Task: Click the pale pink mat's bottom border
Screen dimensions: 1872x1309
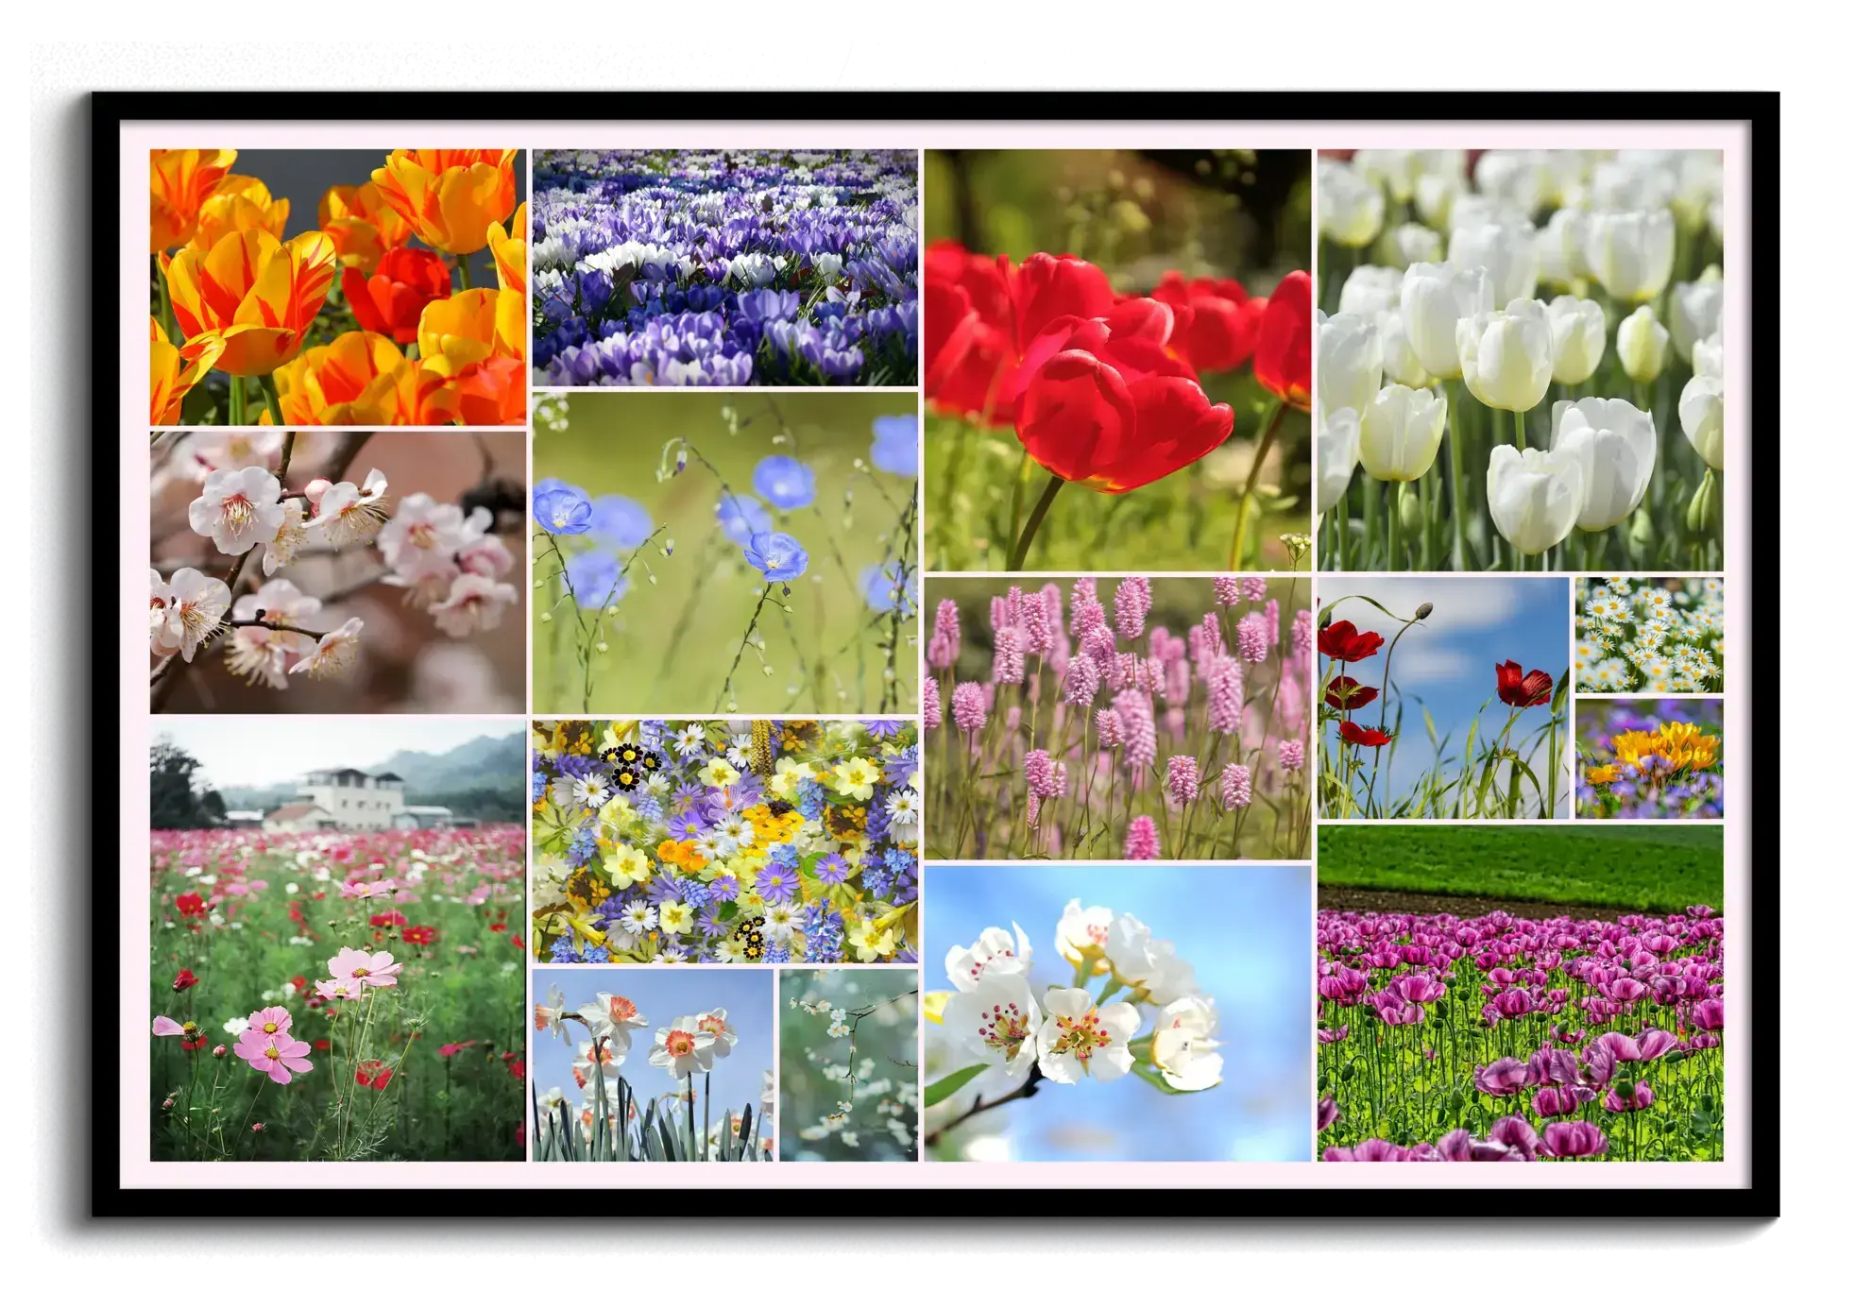Action: point(935,1174)
